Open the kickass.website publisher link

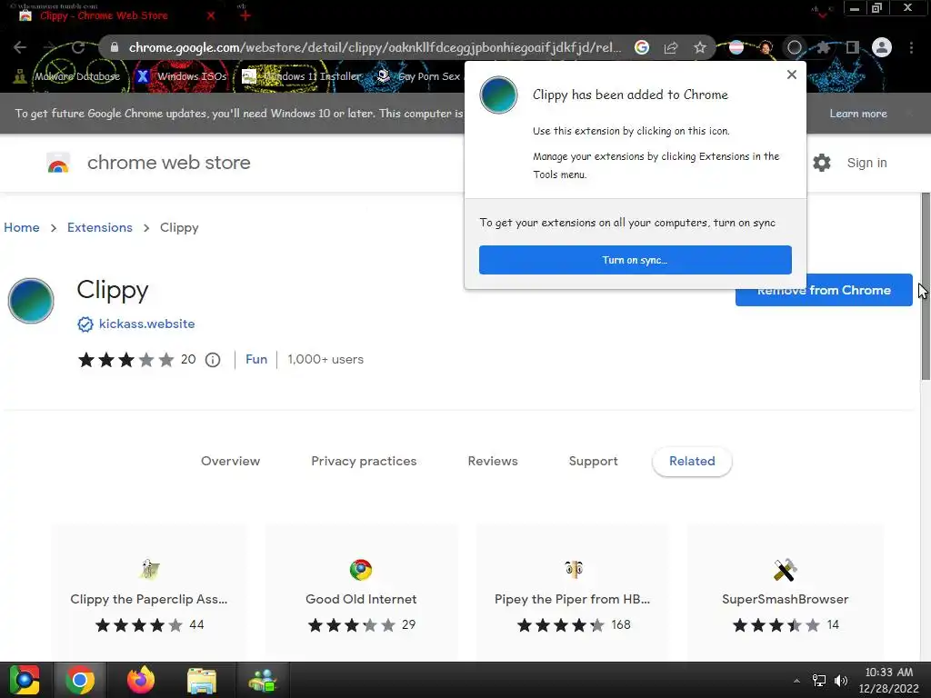click(x=146, y=324)
